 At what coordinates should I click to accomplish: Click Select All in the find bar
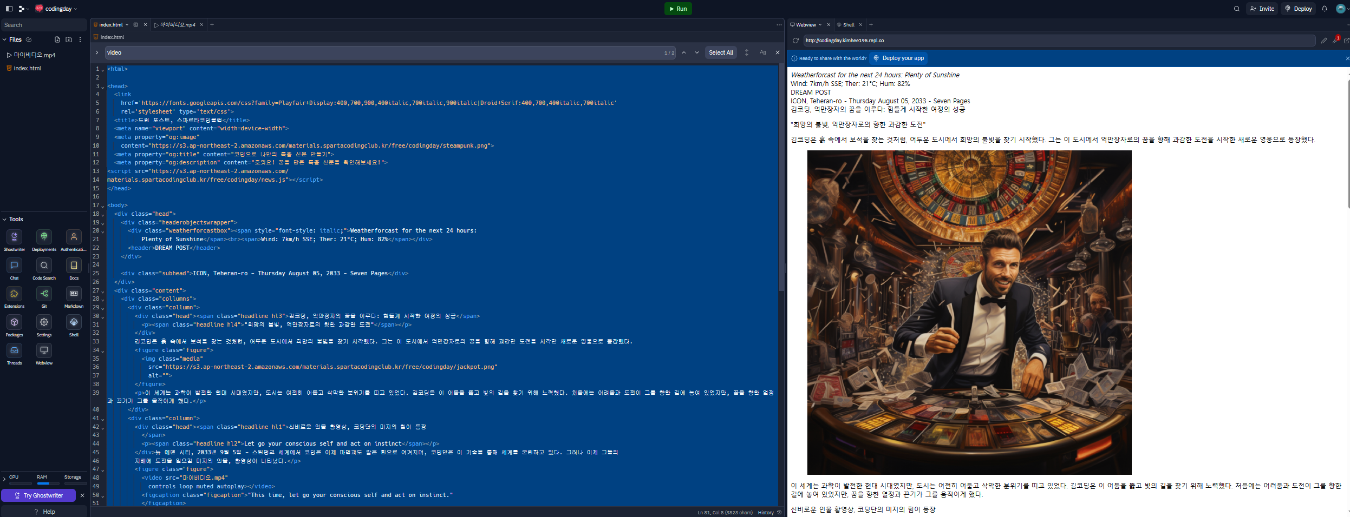pyautogui.click(x=721, y=52)
